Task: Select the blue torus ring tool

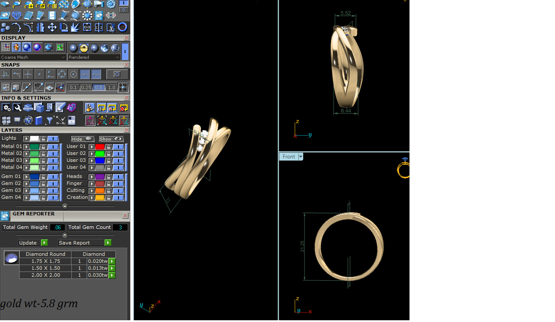Action: coord(122,27)
